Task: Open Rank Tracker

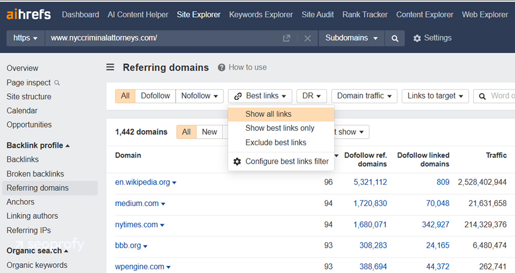Action: coord(365,14)
